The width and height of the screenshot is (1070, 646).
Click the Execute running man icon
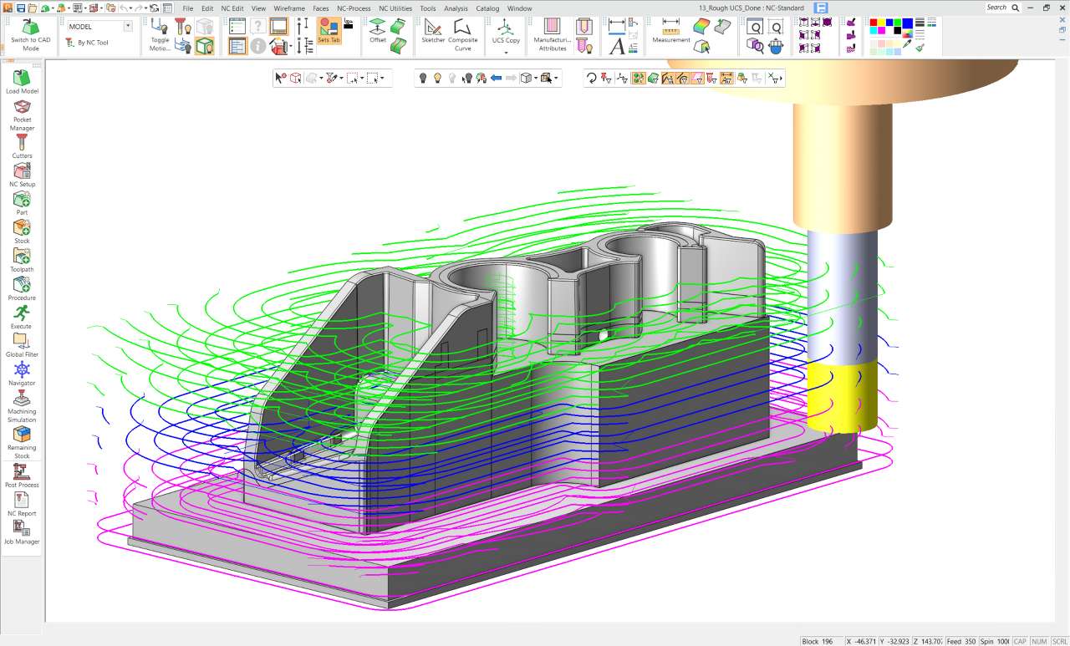click(22, 313)
